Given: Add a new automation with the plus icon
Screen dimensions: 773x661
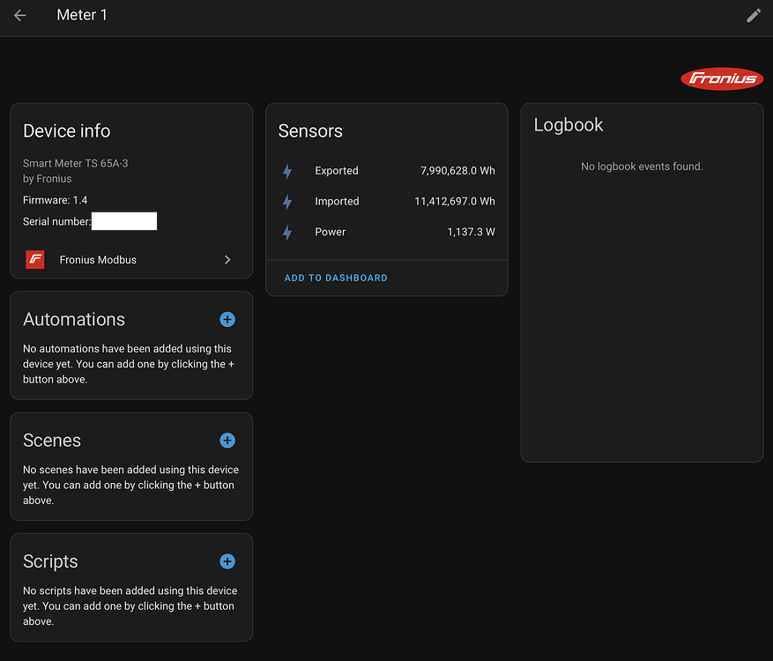Looking at the screenshot, I should point(227,319).
